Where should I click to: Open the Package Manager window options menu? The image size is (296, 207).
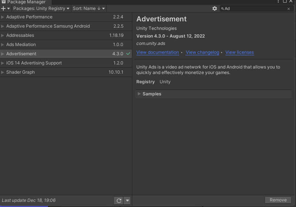click(278, 1)
